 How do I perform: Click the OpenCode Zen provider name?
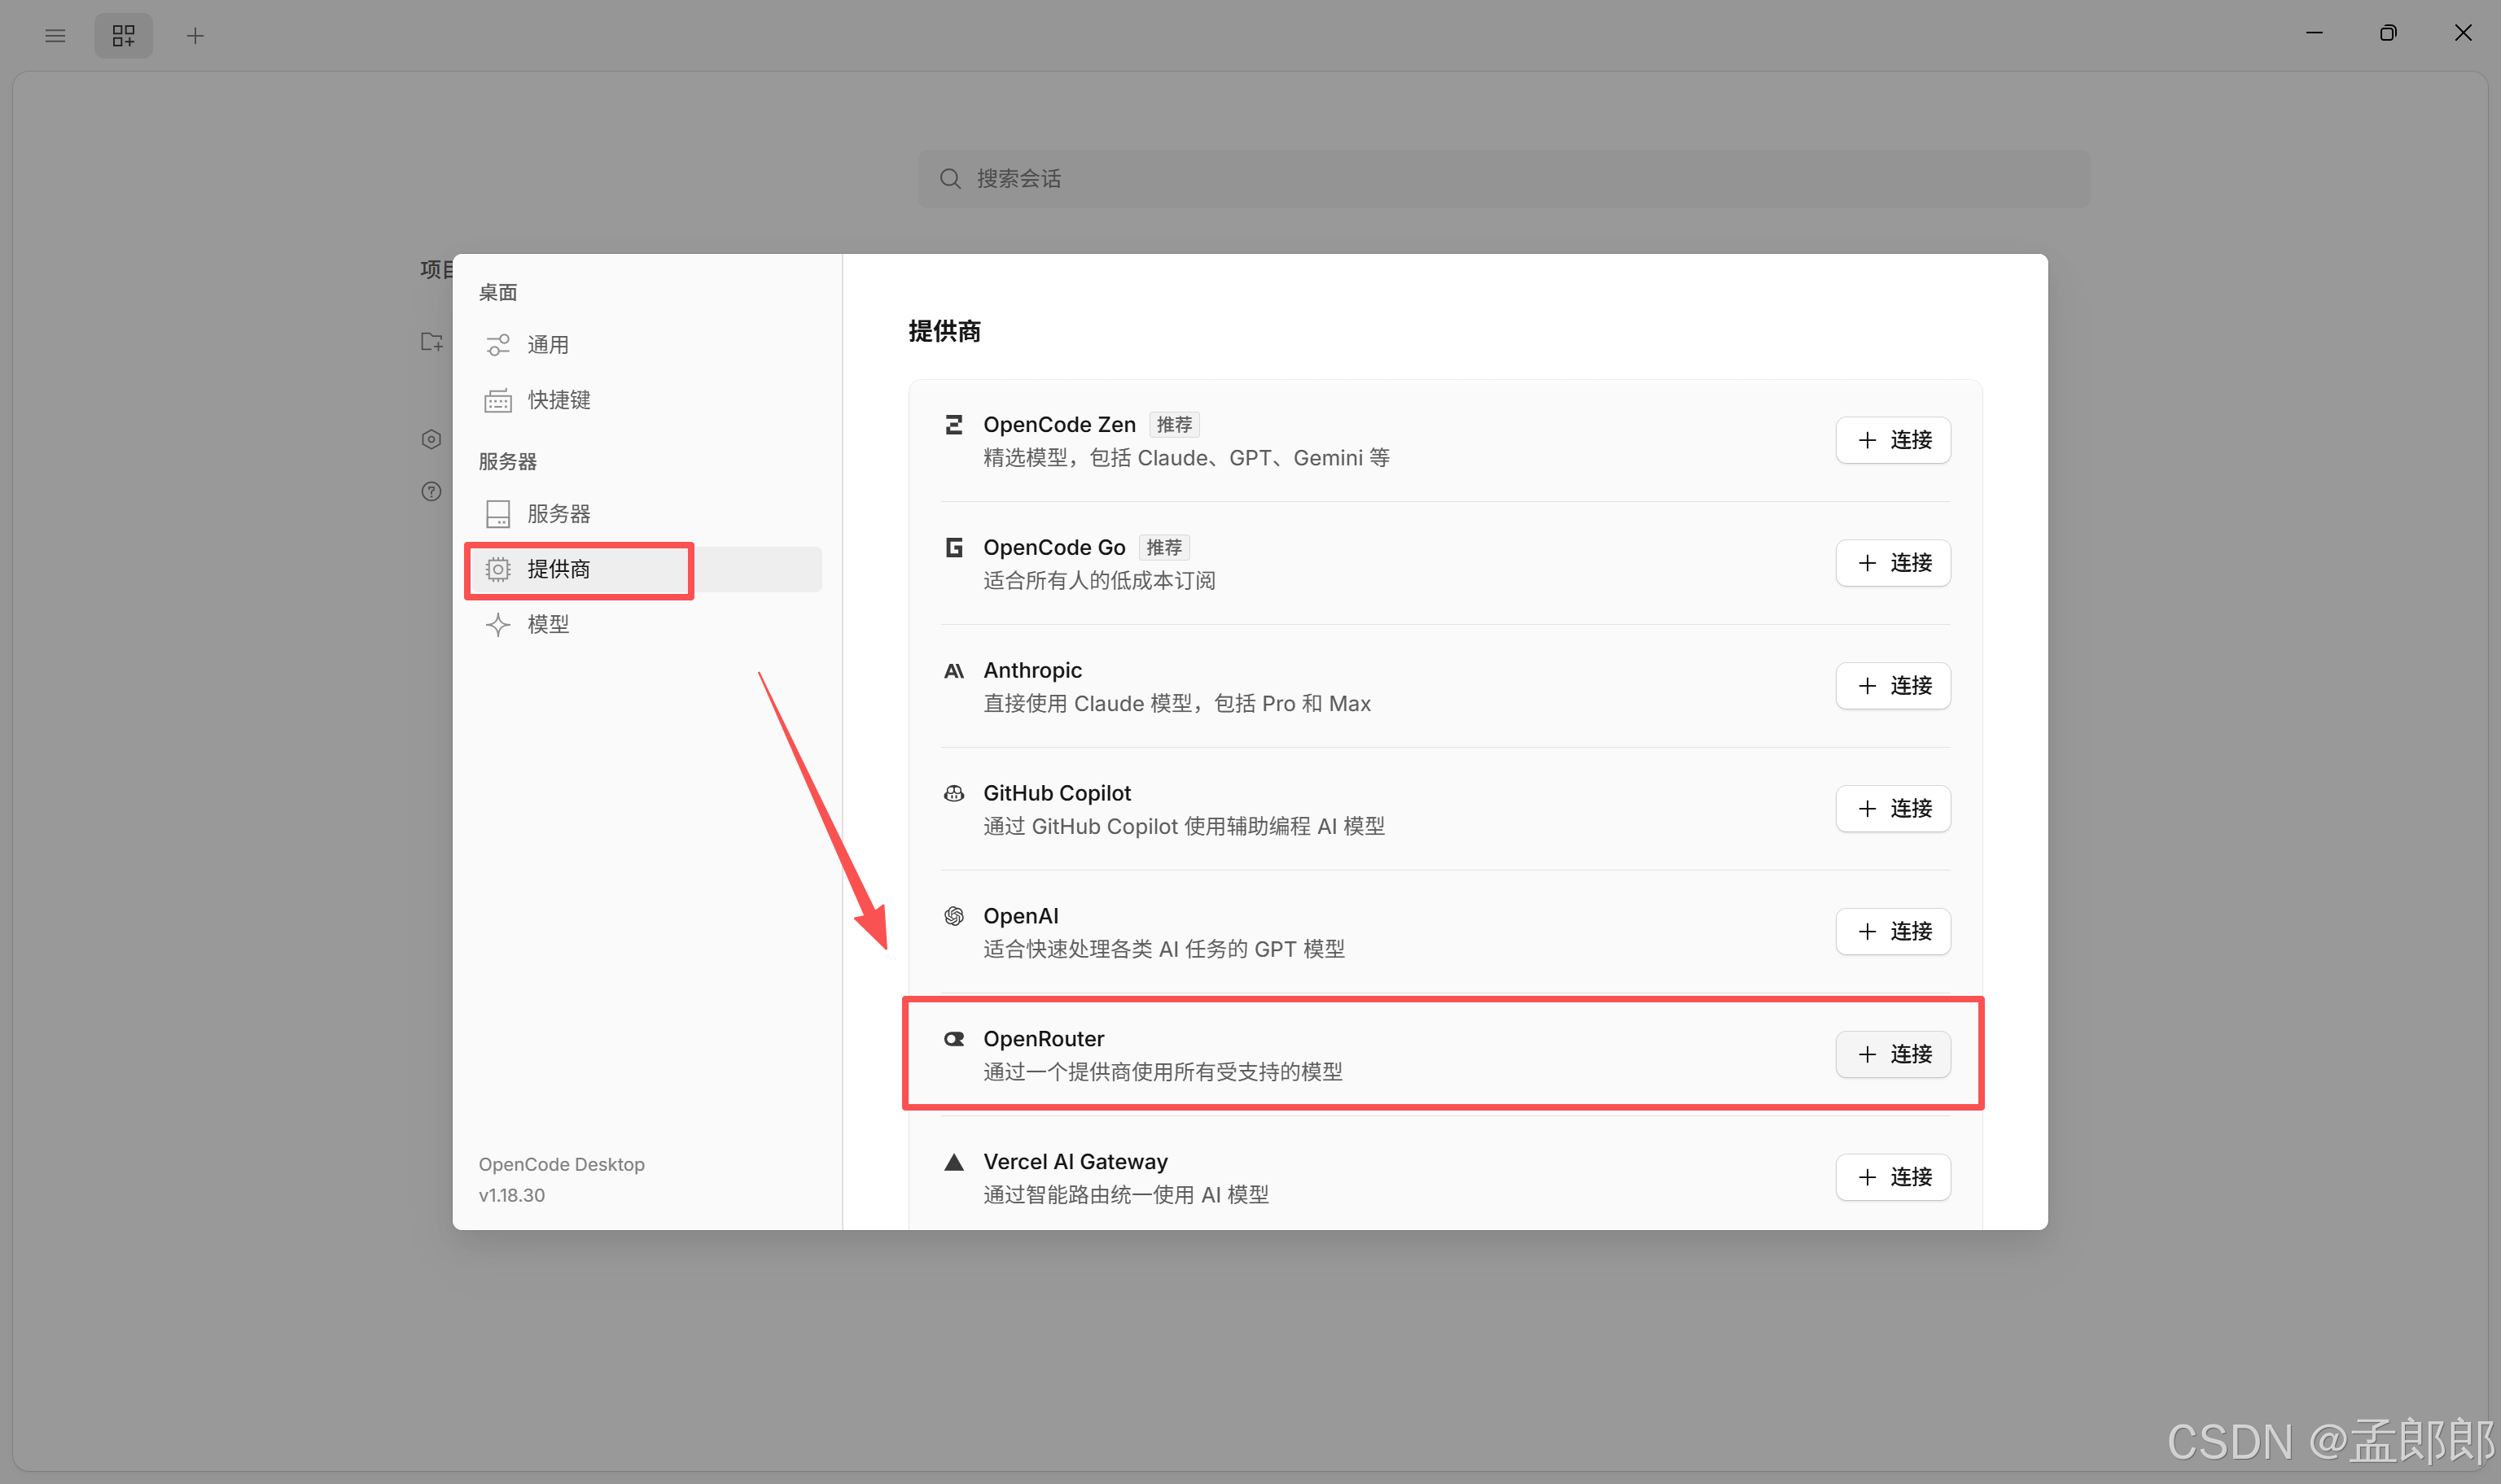click(1059, 425)
